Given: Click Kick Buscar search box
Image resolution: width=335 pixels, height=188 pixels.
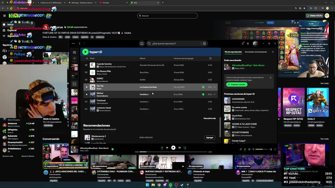Looking at the screenshot, I should (167, 16).
